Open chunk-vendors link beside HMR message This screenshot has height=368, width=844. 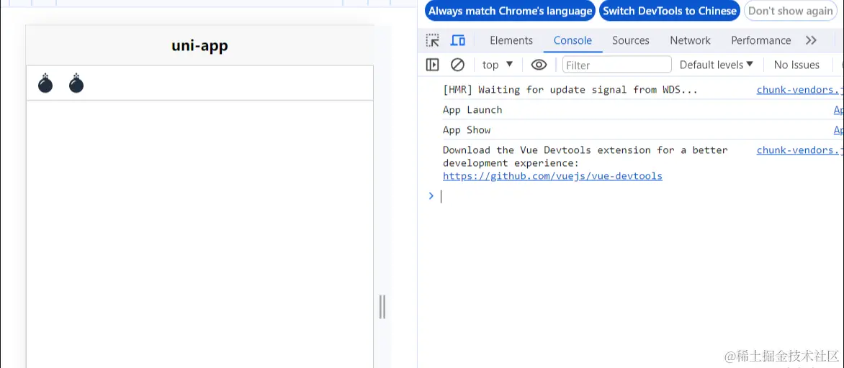point(799,90)
